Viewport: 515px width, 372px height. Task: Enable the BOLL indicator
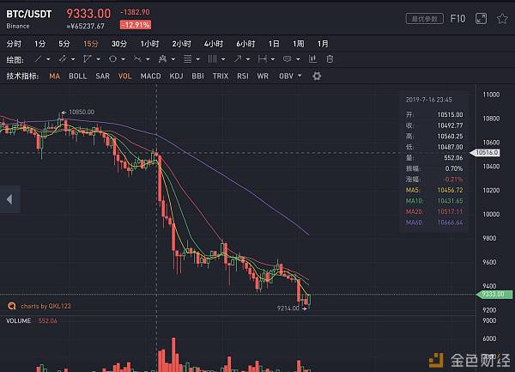[x=78, y=76]
